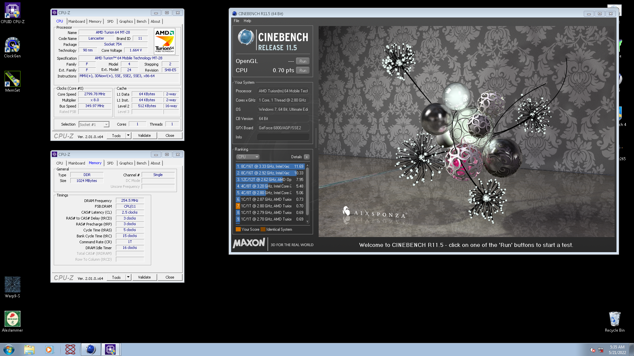
Task: Switch to the Cinebench taskbar button
Action: point(90,349)
